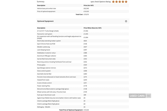
Task: Click the Sport Chrono Pack icw PCM option
Action: [46, 44]
